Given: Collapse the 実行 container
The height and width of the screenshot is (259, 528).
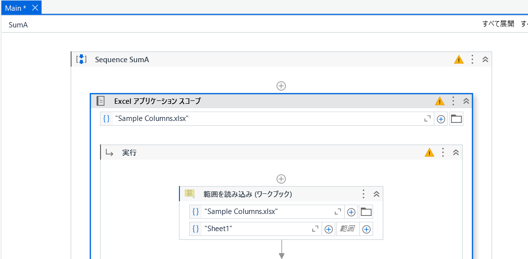Looking at the screenshot, I should tap(456, 152).
